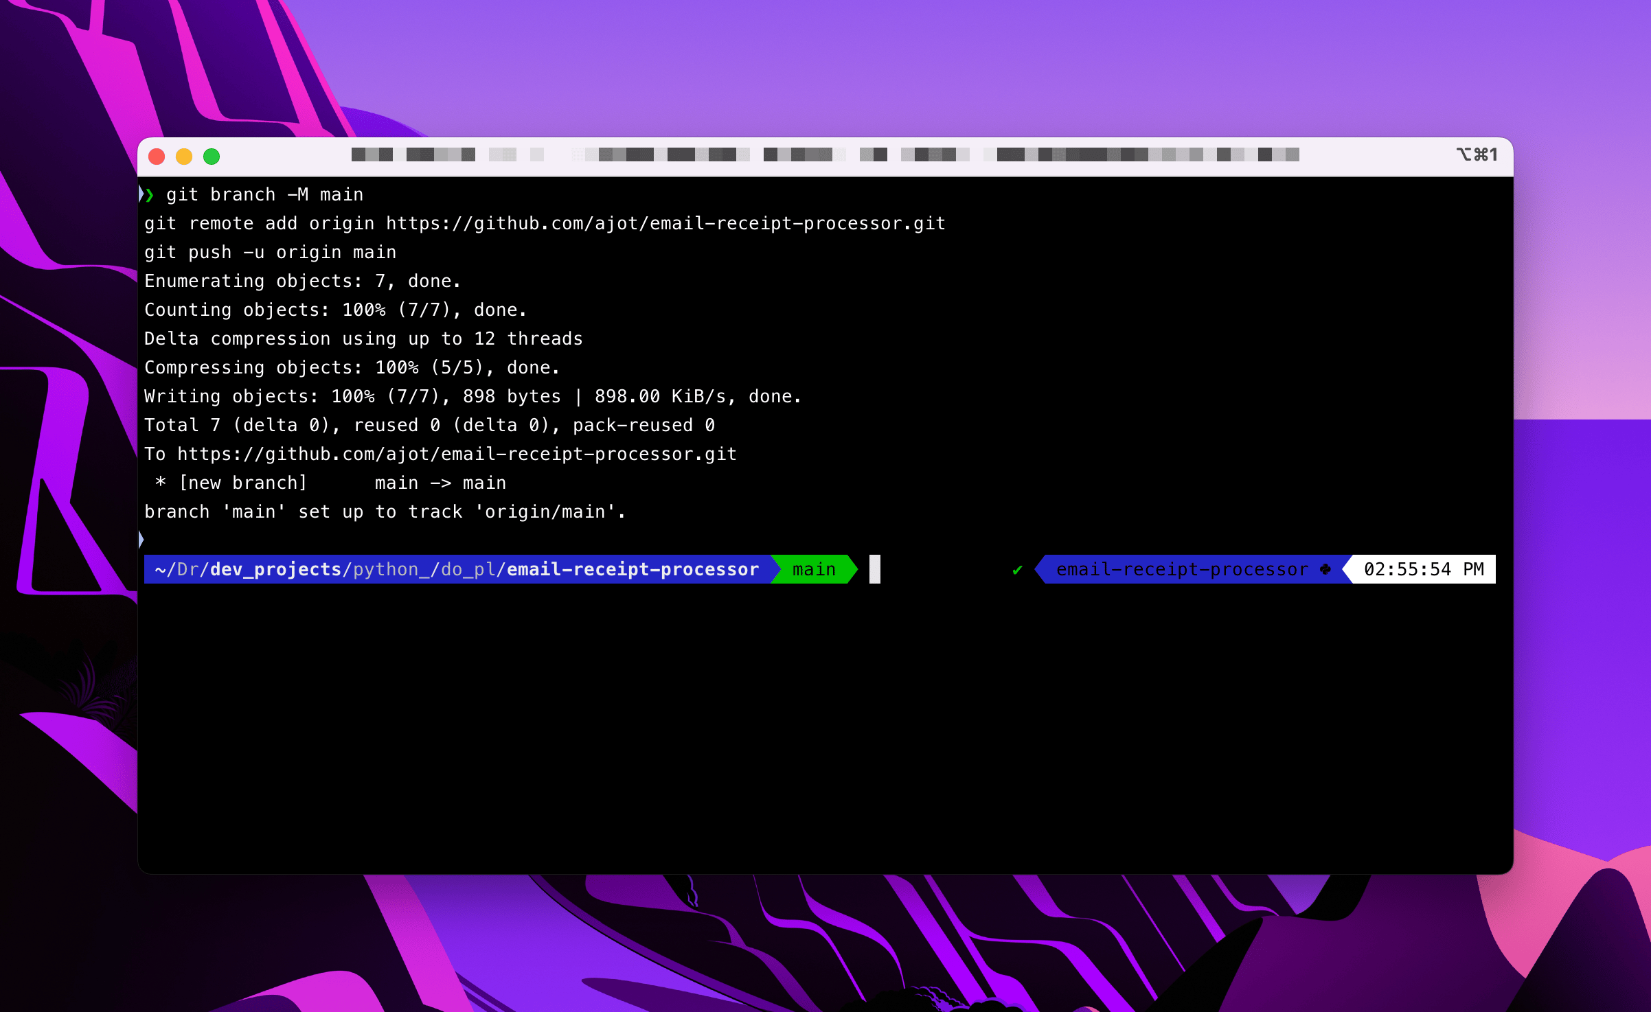Click the 'main -> main' text
1651x1012 pixels.
(x=440, y=483)
